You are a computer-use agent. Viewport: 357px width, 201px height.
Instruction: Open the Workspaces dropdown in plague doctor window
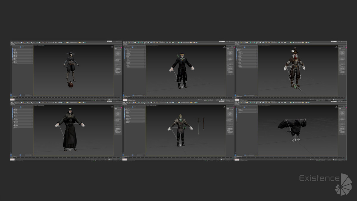pyautogui.click(x=109, y=41)
